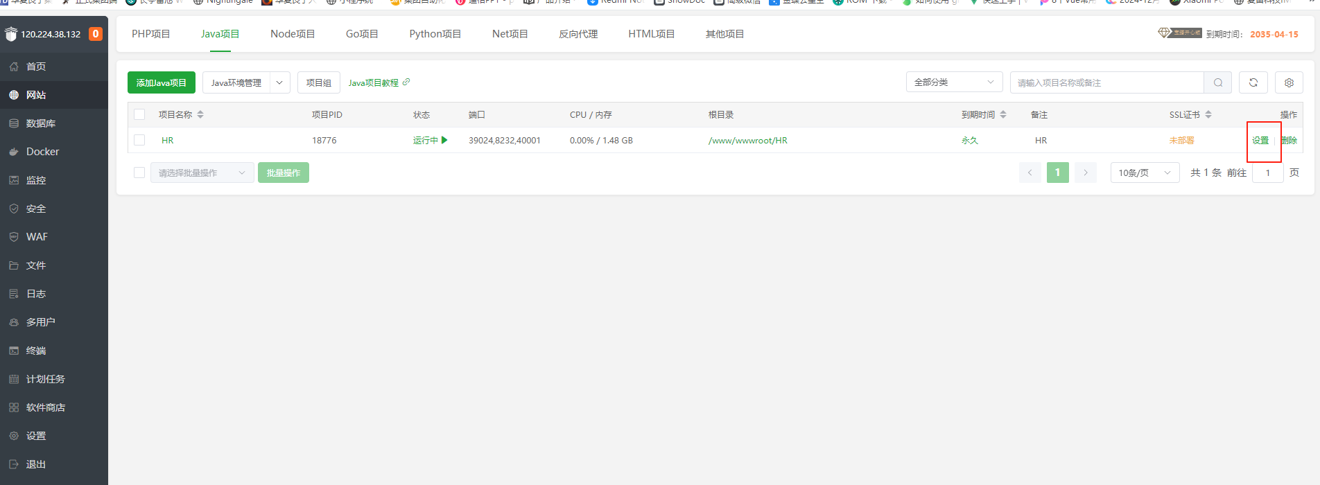
Task: Click the green Add Java project button
Action: click(x=161, y=82)
